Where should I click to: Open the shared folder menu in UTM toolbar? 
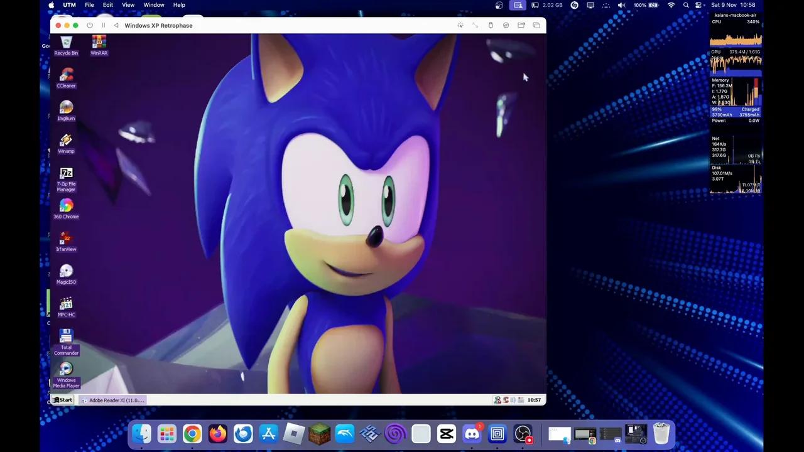(x=521, y=26)
